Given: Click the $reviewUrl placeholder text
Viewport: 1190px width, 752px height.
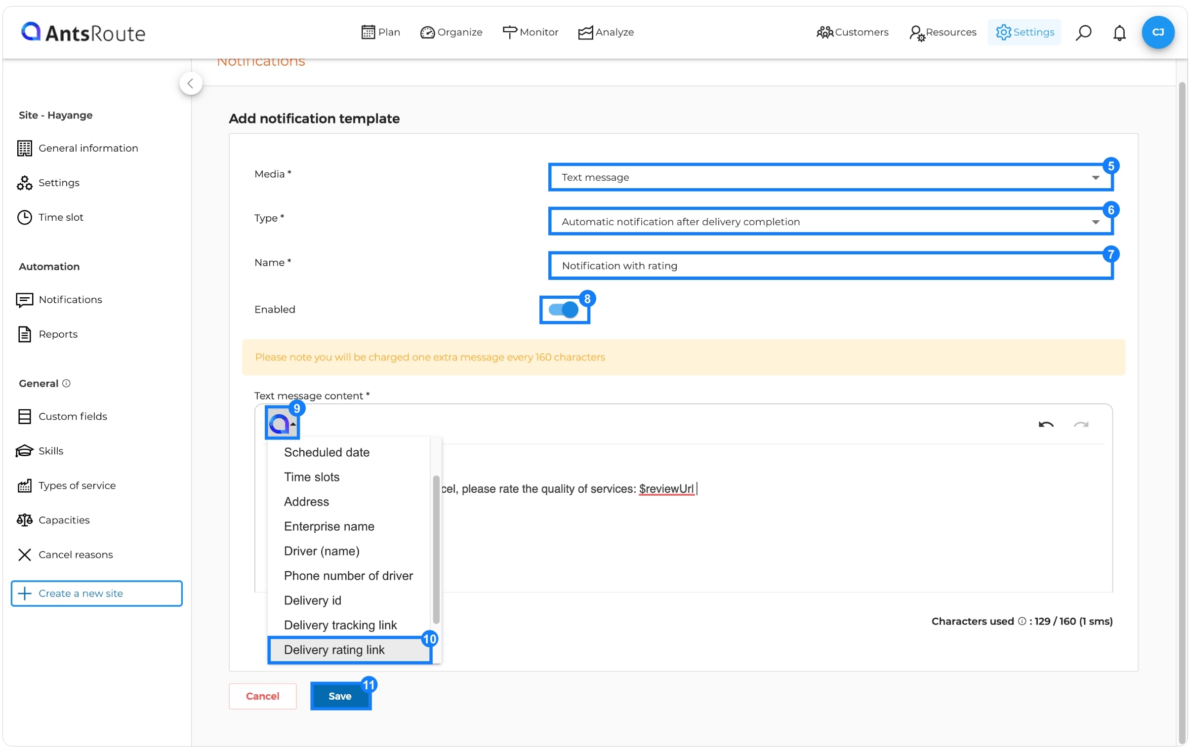Looking at the screenshot, I should tap(666, 489).
